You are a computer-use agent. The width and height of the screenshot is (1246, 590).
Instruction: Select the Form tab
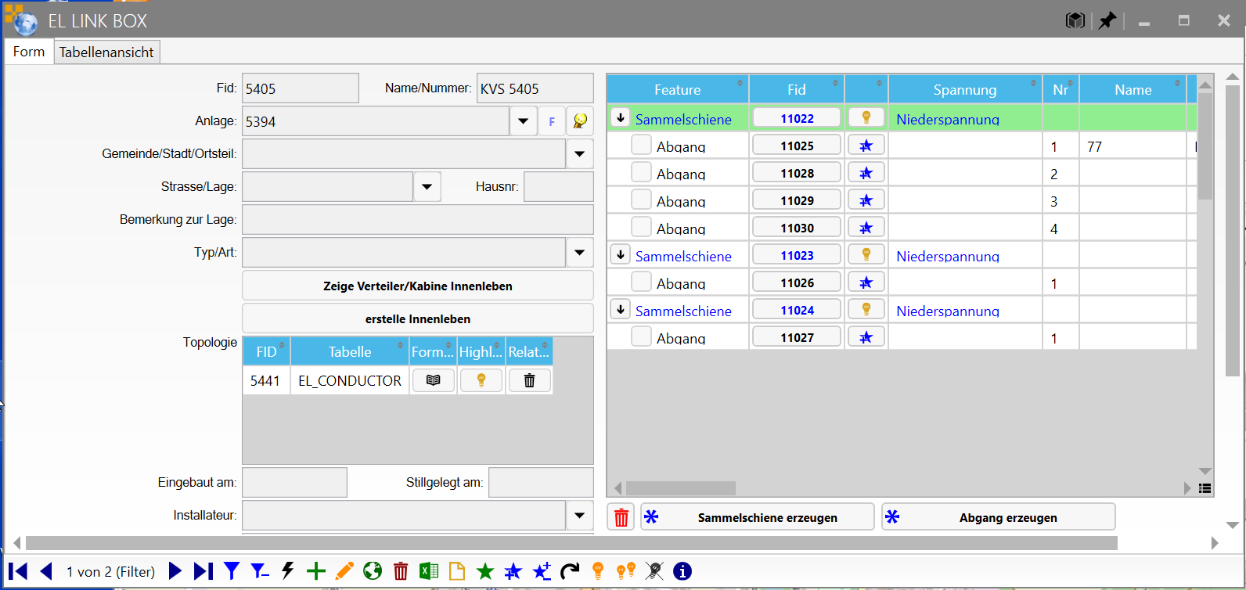pyautogui.click(x=29, y=52)
